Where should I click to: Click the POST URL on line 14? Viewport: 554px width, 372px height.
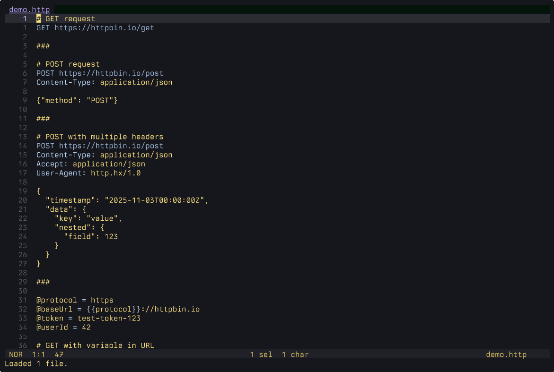click(x=100, y=146)
